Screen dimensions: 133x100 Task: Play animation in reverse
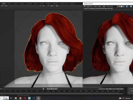pos(51,89)
